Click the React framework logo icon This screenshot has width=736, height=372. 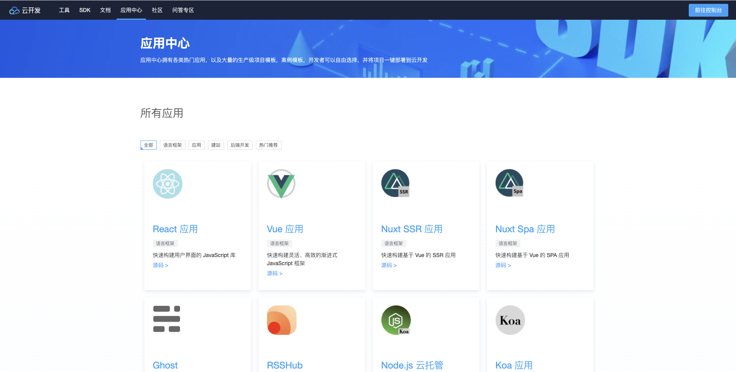coord(168,184)
